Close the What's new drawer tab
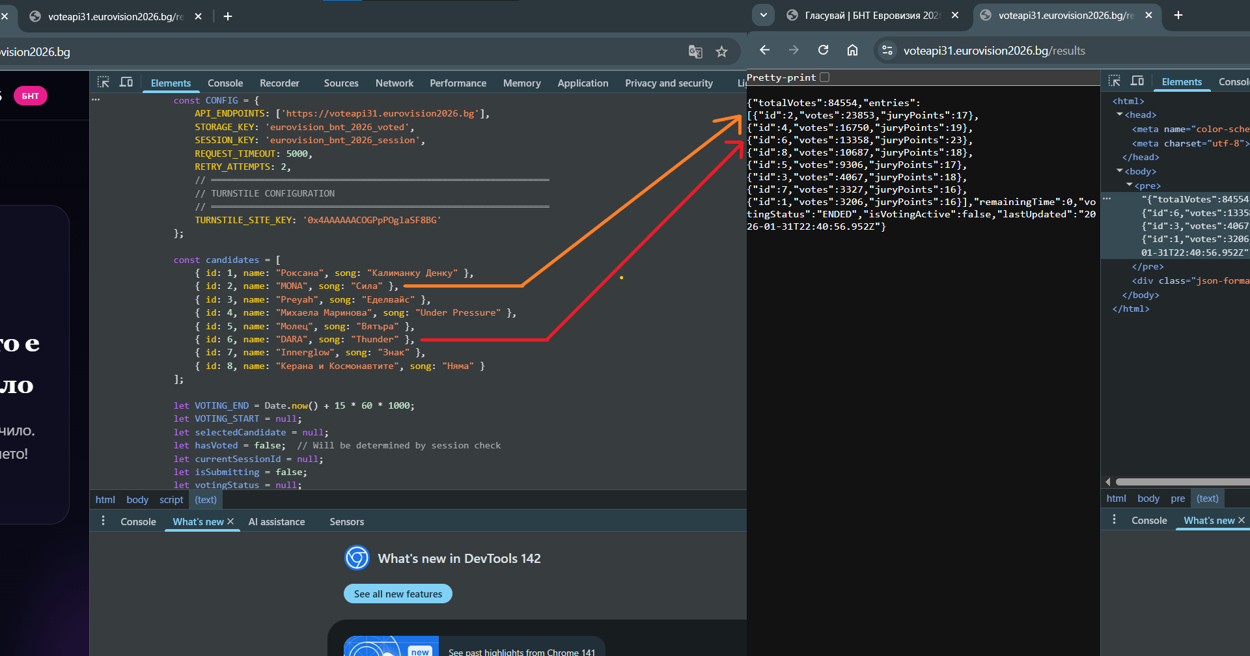Image resolution: width=1250 pixels, height=656 pixels. 230,521
